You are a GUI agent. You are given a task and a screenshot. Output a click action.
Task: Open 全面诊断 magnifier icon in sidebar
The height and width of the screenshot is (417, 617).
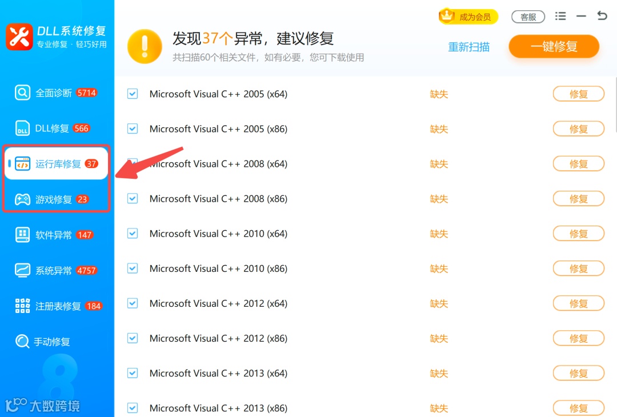click(x=22, y=93)
